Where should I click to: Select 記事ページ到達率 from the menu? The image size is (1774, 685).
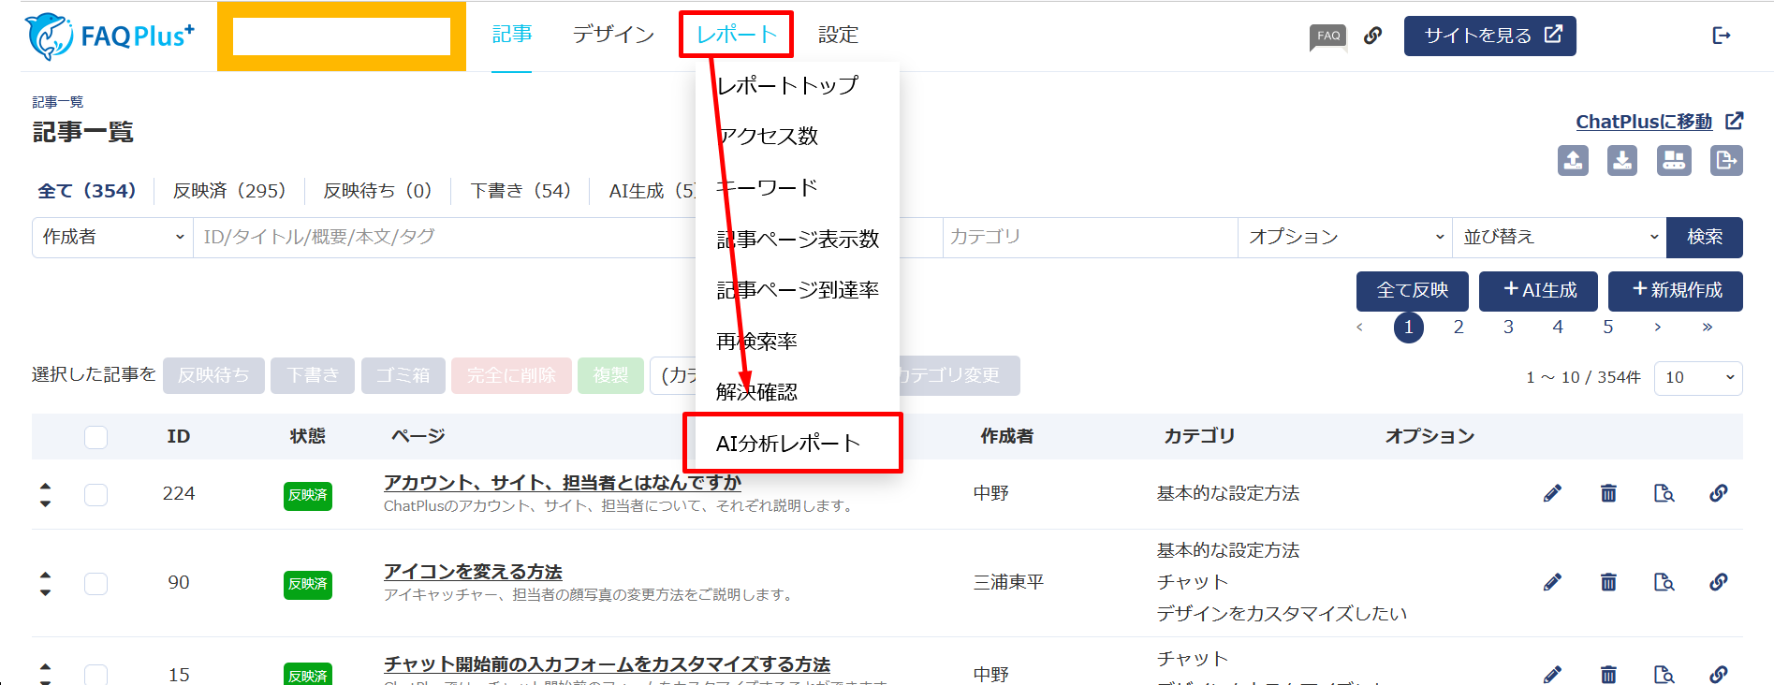click(x=798, y=290)
